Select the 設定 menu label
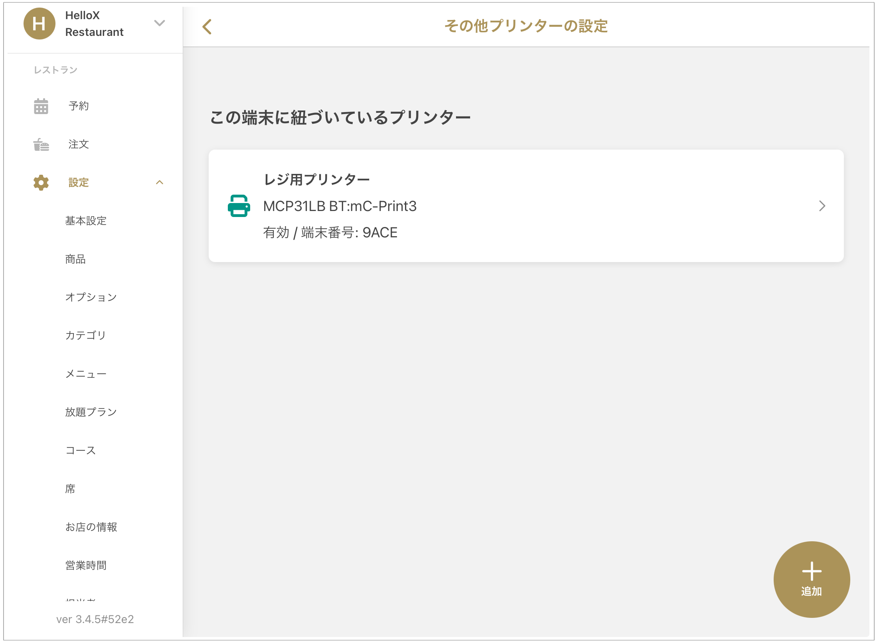Image resolution: width=877 pixels, height=643 pixels. [79, 182]
